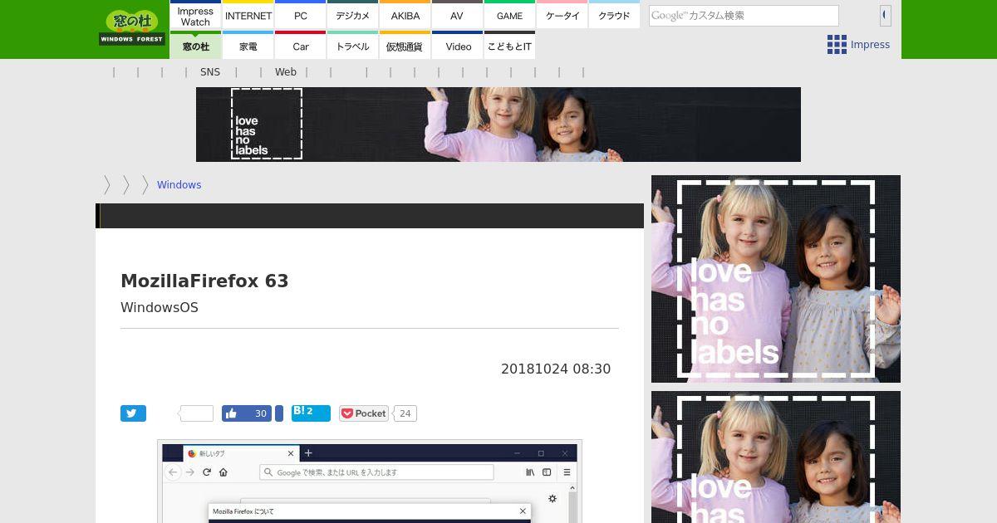Open the こどもとIT tab

click(509, 46)
